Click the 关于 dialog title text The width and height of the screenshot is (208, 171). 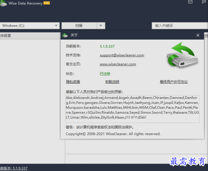[x=74, y=35]
